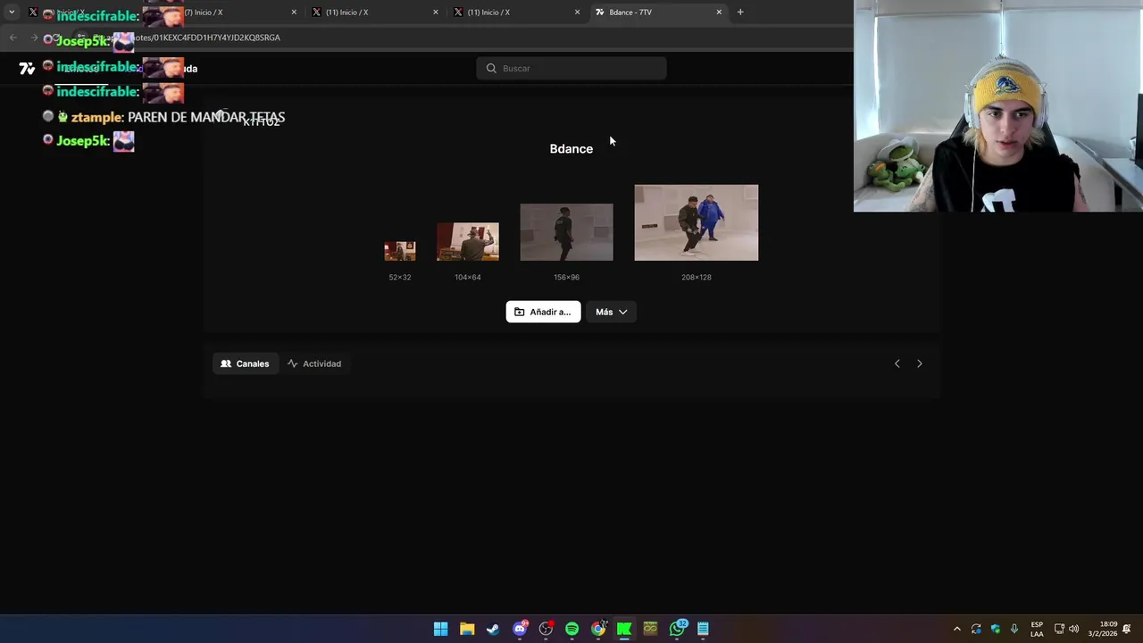Open Steam from the taskbar
Image resolution: width=1143 pixels, height=643 pixels.
click(x=493, y=629)
